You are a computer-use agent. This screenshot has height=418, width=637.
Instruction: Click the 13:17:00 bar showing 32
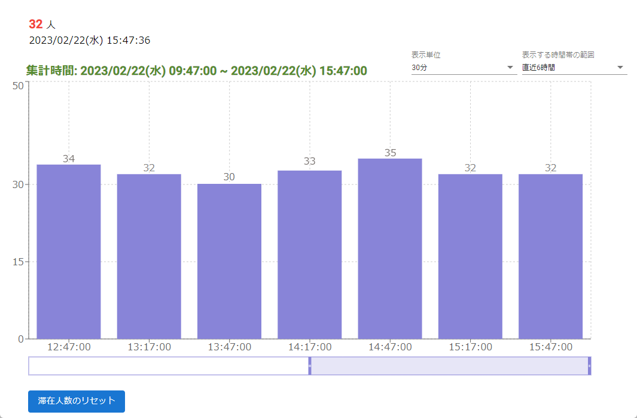[x=149, y=256]
